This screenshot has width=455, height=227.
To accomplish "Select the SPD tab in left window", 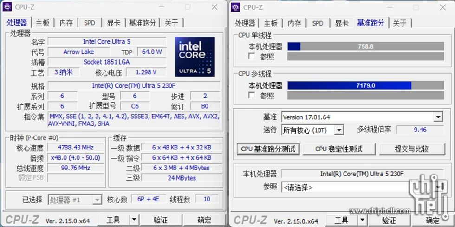I will [x=89, y=23].
